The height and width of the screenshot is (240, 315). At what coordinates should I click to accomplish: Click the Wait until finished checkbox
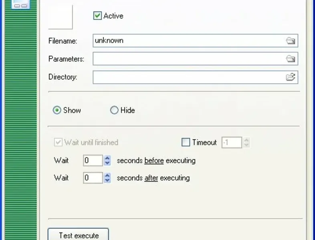(x=58, y=142)
